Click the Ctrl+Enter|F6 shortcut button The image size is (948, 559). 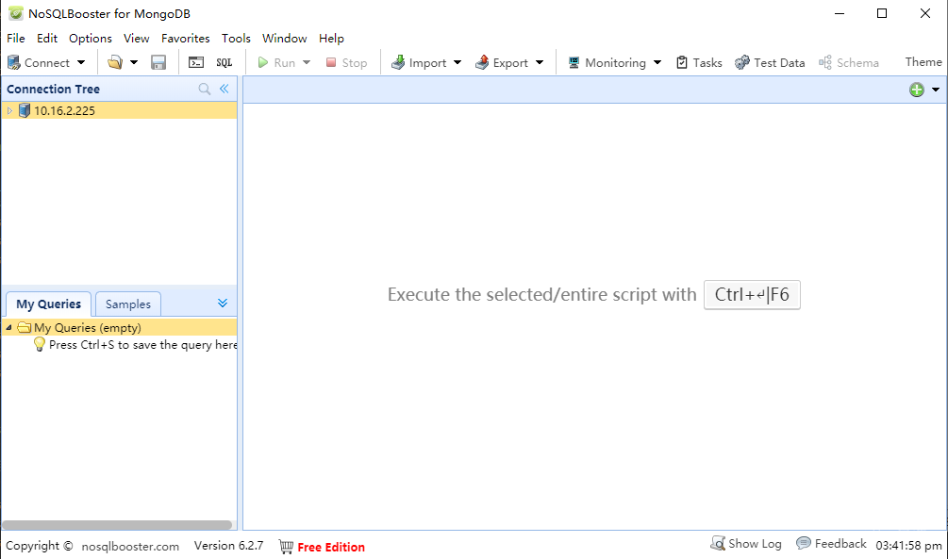(752, 295)
